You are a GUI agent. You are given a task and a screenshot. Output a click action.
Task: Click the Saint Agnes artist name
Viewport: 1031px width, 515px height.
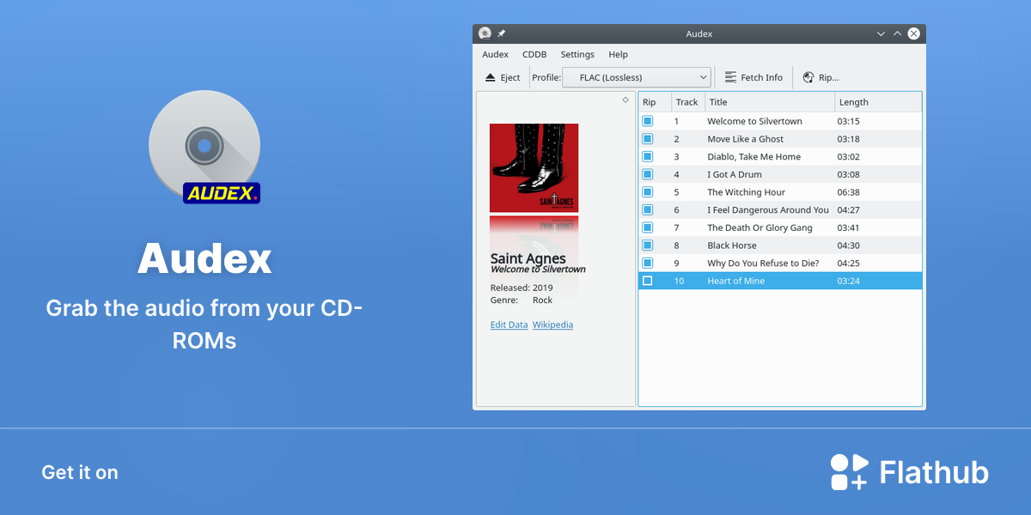pos(528,258)
